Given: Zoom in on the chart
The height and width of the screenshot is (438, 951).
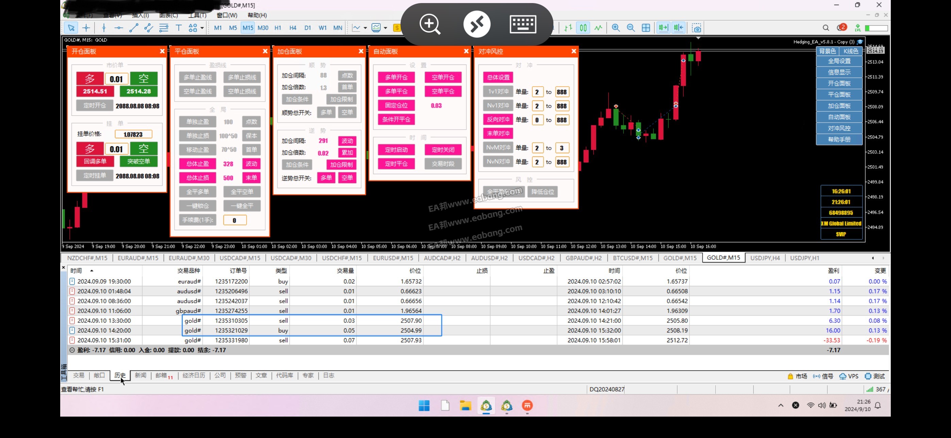Looking at the screenshot, I should [x=616, y=28].
